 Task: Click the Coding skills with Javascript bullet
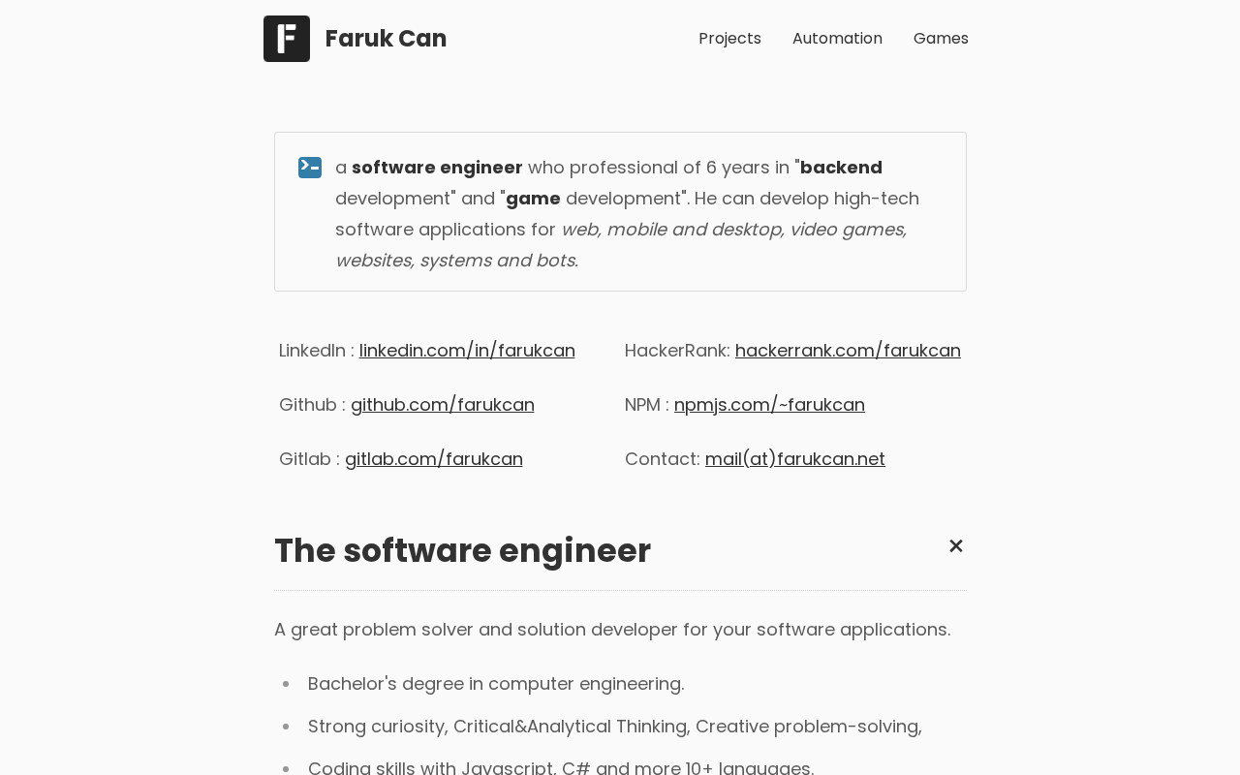[x=561, y=767]
